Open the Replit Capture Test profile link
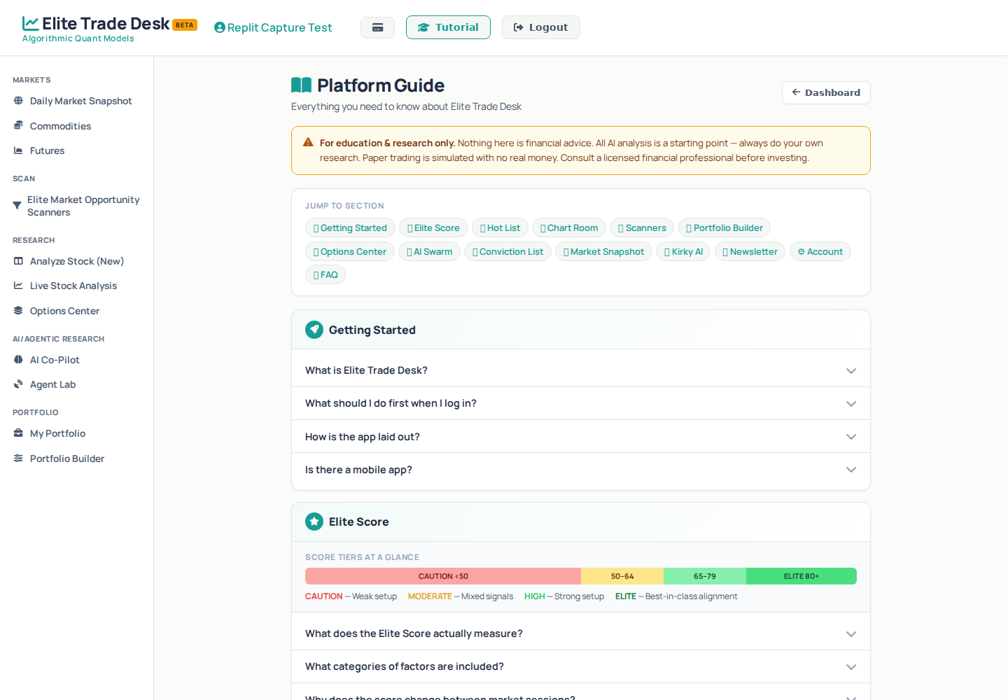 tap(273, 27)
